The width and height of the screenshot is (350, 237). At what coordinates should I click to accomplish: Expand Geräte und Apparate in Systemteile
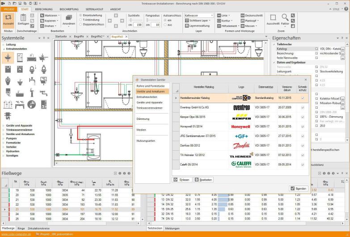click(4, 126)
